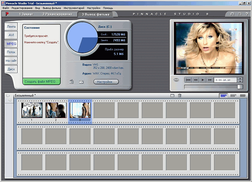Increase timecode with the up arrow
Image resolution: width=252 pixels, height=182 pixels.
click(x=240, y=79)
